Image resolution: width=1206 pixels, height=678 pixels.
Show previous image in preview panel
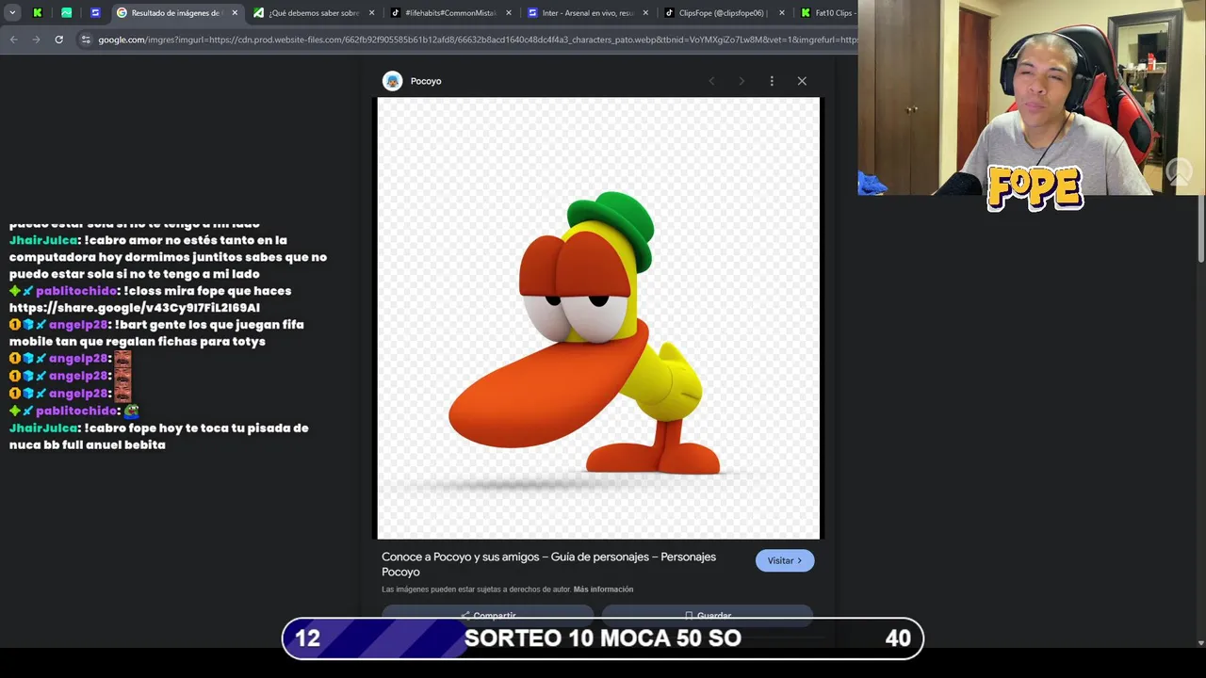711,81
